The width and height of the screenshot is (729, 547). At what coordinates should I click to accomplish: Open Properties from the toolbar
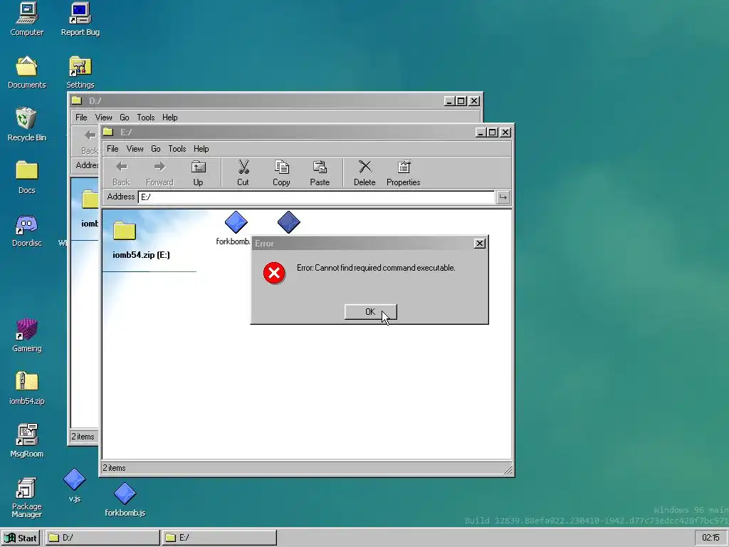[404, 173]
